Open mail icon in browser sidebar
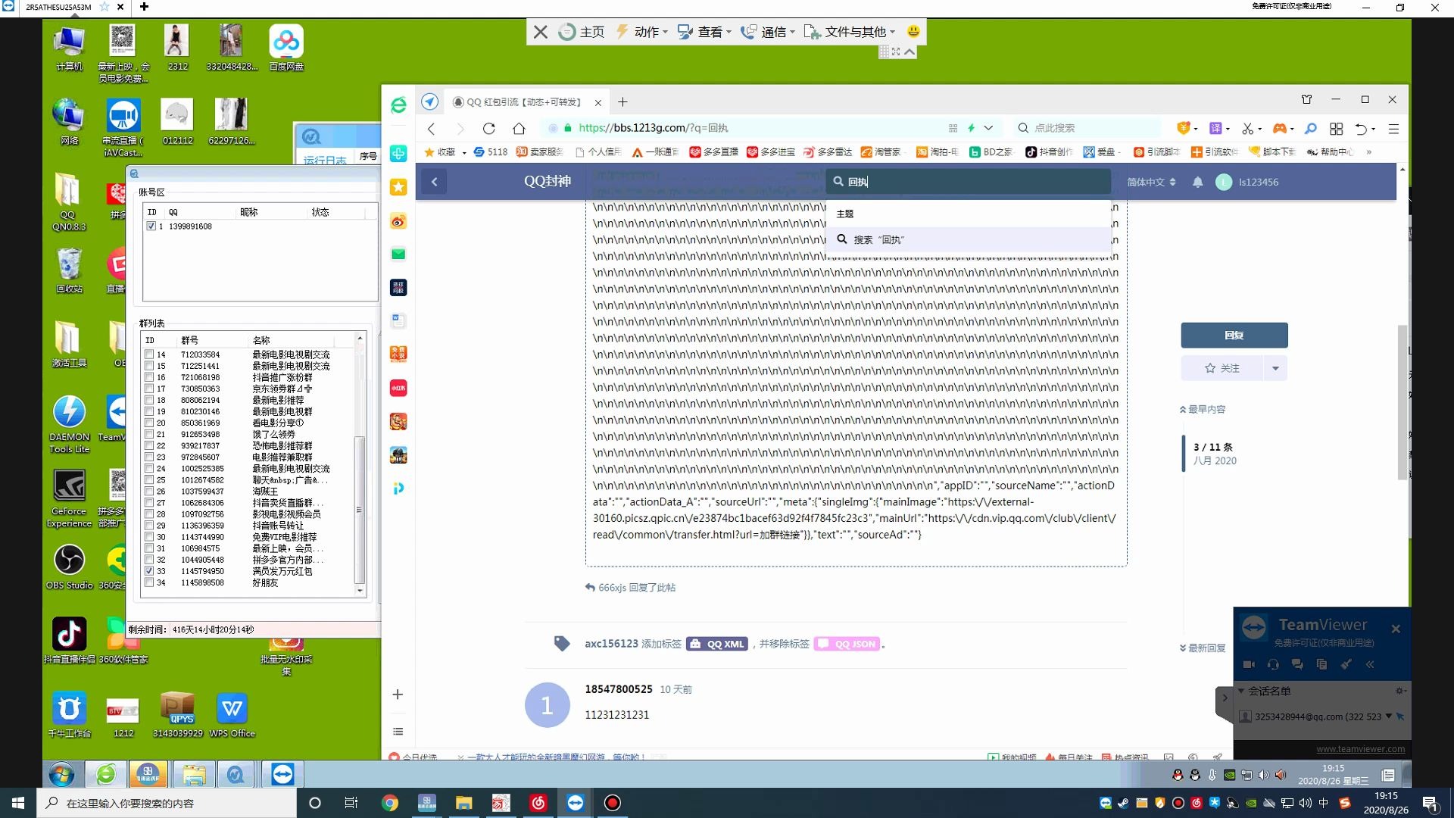This screenshot has height=818, width=1454. [x=398, y=254]
